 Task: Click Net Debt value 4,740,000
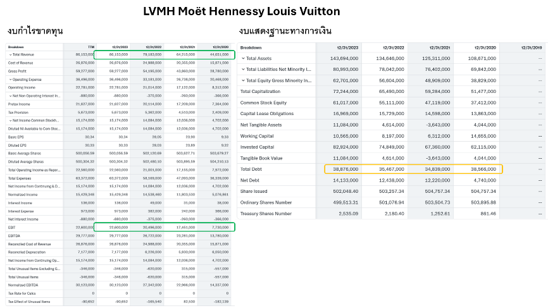(485, 180)
